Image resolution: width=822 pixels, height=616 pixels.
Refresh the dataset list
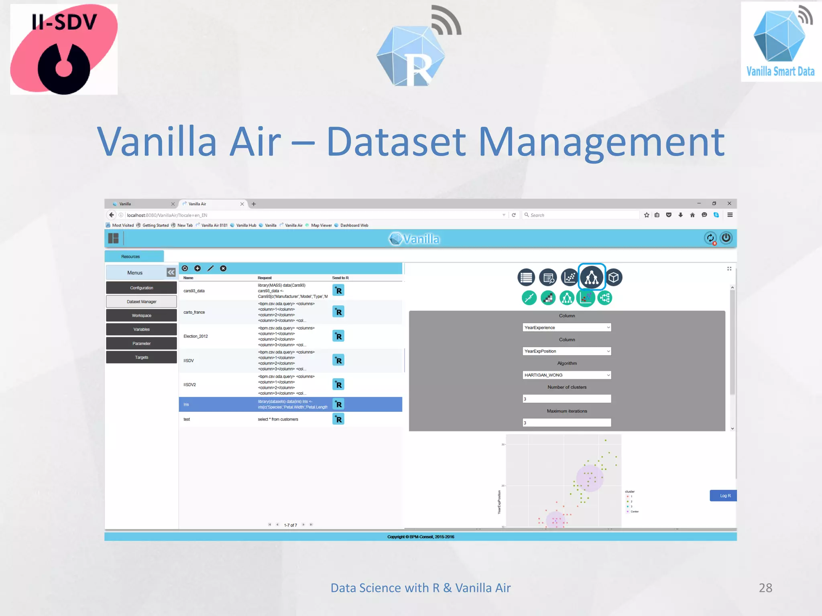pos(185,268)
